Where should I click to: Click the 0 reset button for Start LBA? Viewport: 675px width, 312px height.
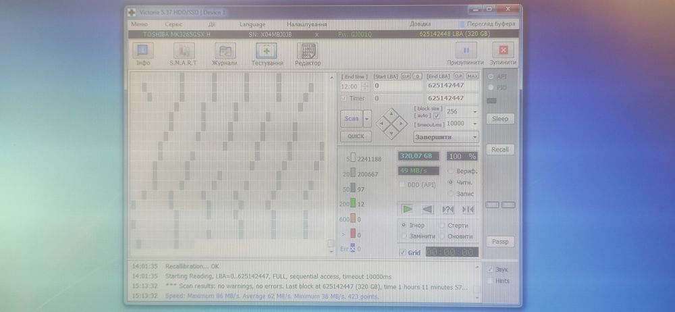click(417, 76)
